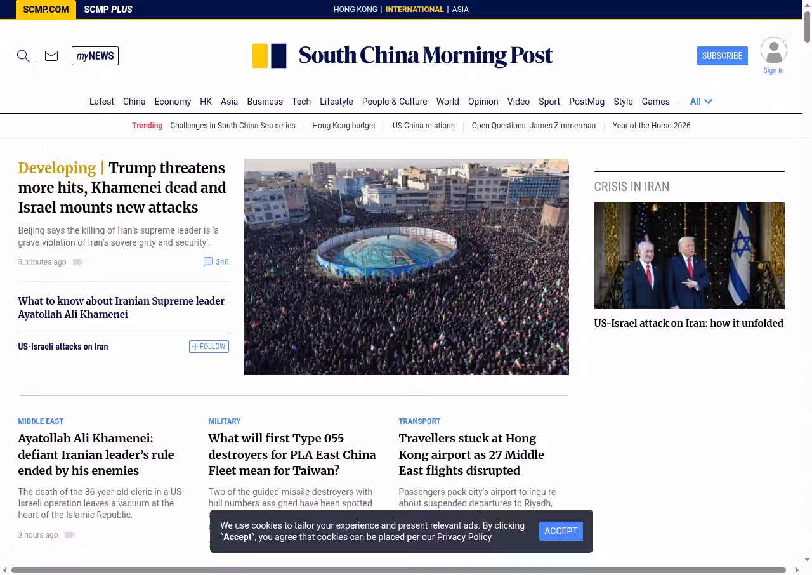This screenshot has width=812, height=575.
Task: Open the search magnifier icon
Action: (23, 56)
